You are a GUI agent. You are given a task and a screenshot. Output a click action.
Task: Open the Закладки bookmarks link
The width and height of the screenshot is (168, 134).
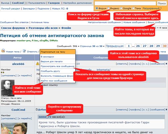click(x=29, y=8)
